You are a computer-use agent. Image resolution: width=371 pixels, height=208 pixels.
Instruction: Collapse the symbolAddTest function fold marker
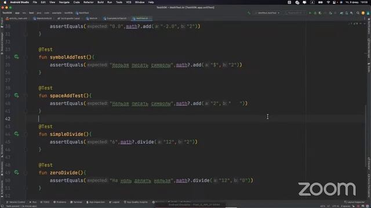[26, 57]
